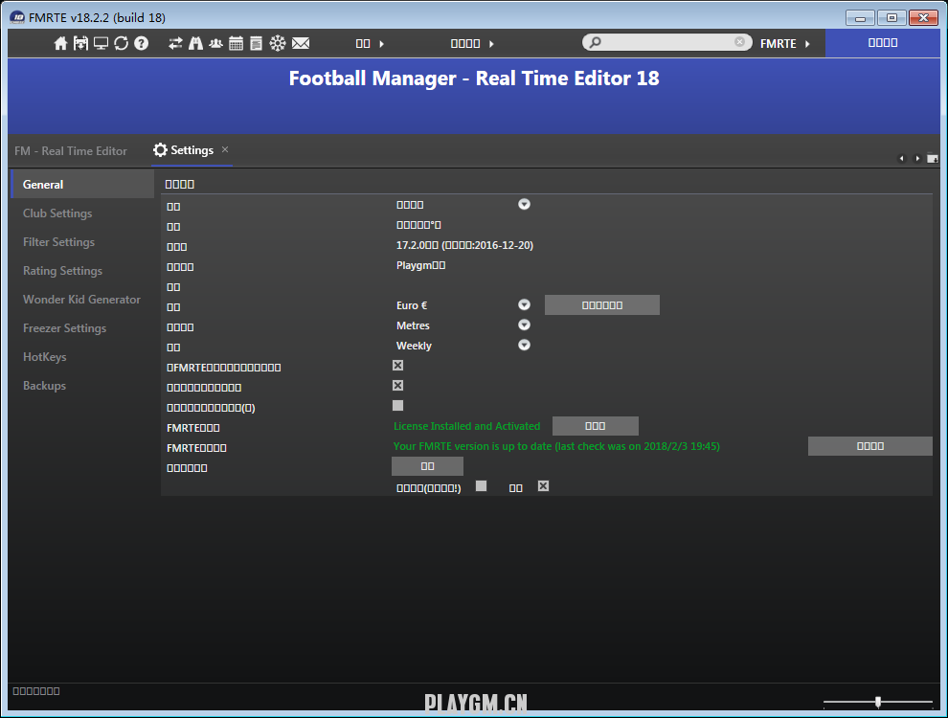Viewport: 948px width, 718px height.
Task: Enable the unchecked checkbox above the FMRTE license row
Action: click(x=398, y=406)
